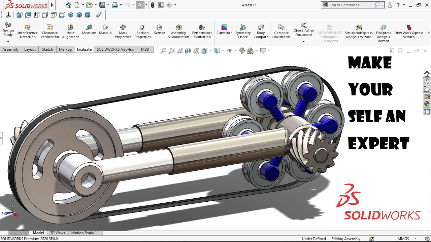Click the Save disk icon

(102, 5)
